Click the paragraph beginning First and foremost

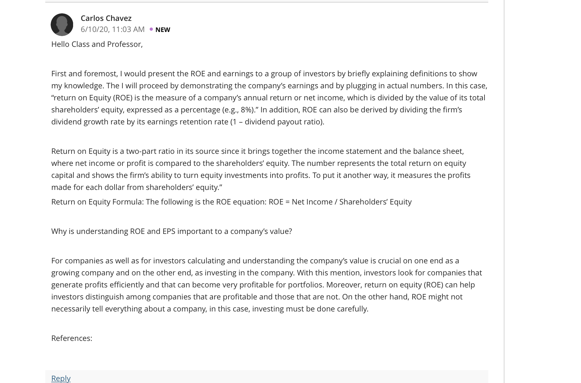pos(269,97)
